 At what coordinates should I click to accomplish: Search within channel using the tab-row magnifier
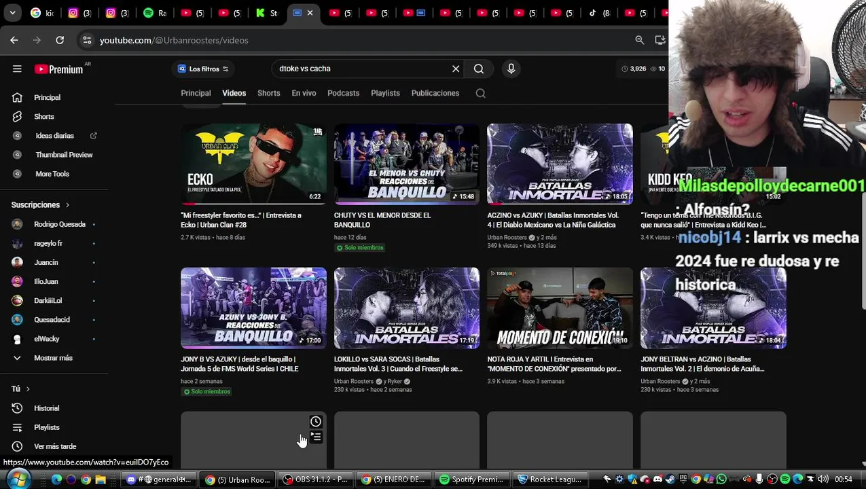tap(481, 93)
